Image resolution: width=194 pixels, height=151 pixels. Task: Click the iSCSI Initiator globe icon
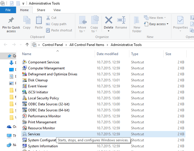(25, 92)
